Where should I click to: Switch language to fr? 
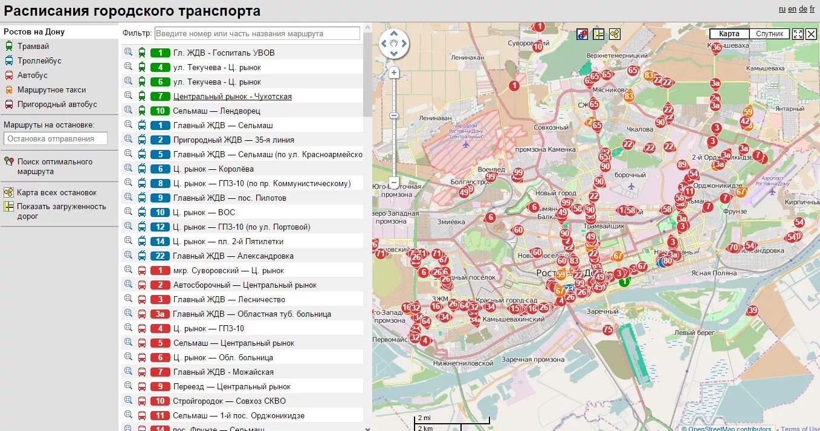[x=812, y=9]
